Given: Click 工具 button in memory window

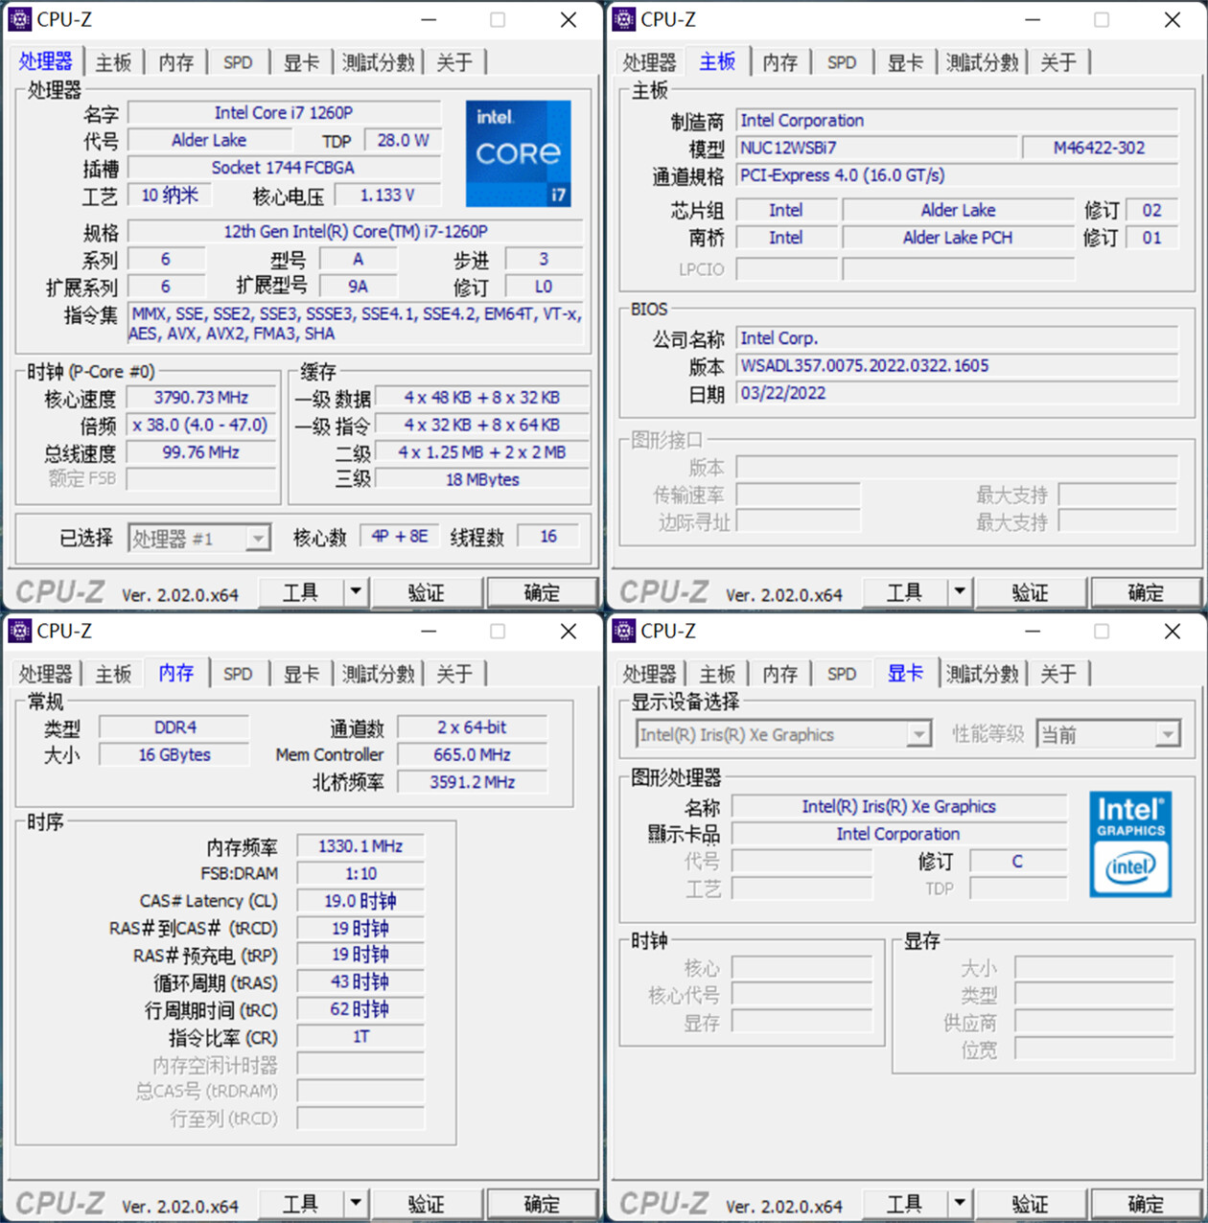Looking at the screenshot, I should pos(300,1204).
